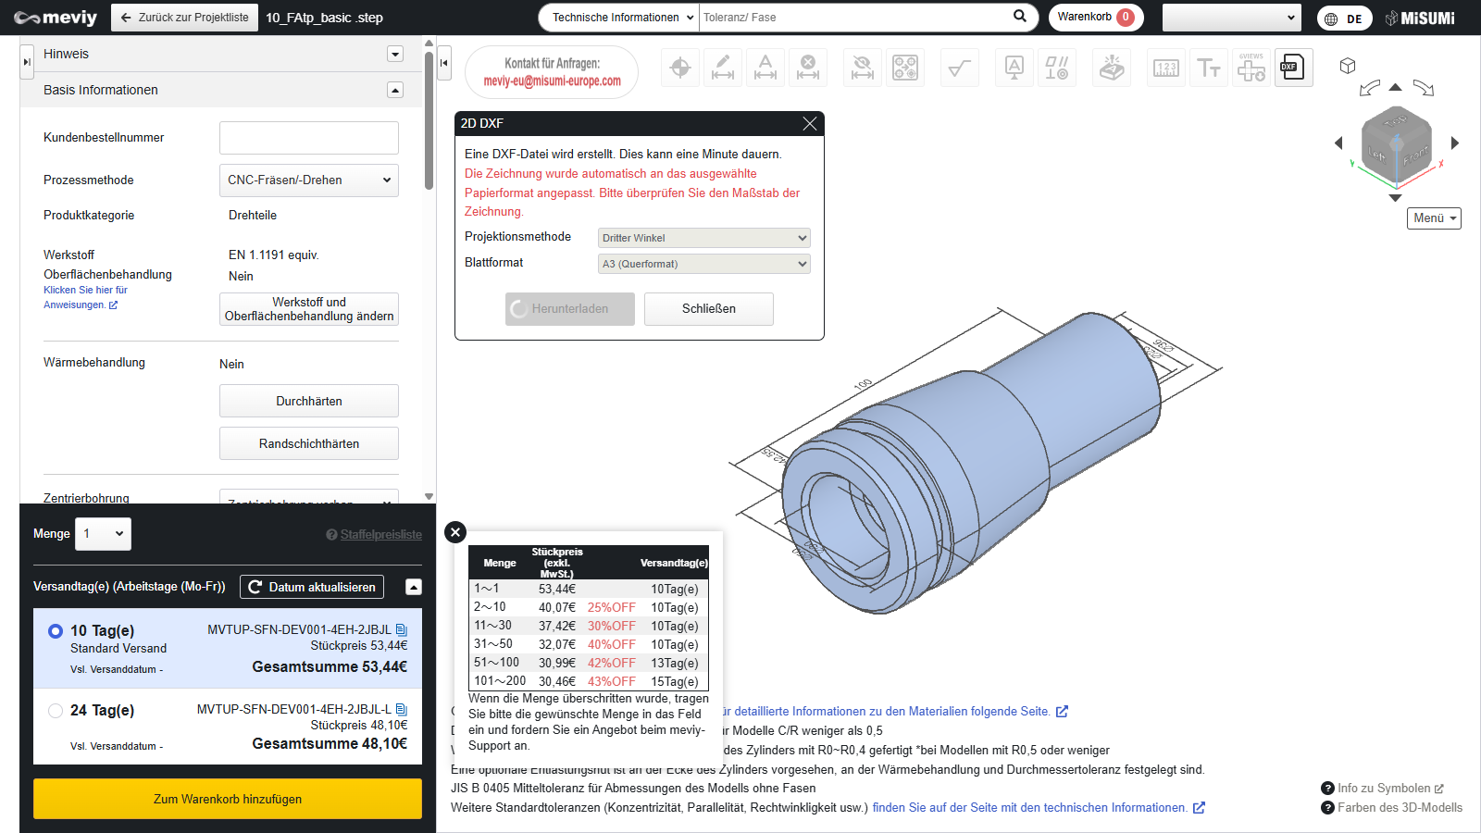
Task: Open the Prozessmethode dropdown
Action: click(x=308, y=180)
